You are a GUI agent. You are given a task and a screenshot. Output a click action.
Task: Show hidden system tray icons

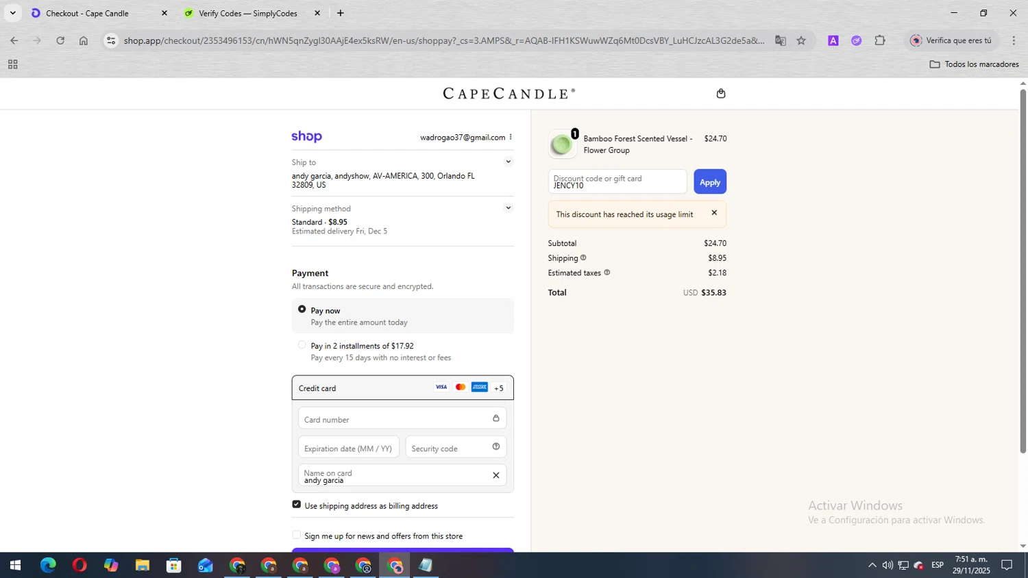point(872,566)
